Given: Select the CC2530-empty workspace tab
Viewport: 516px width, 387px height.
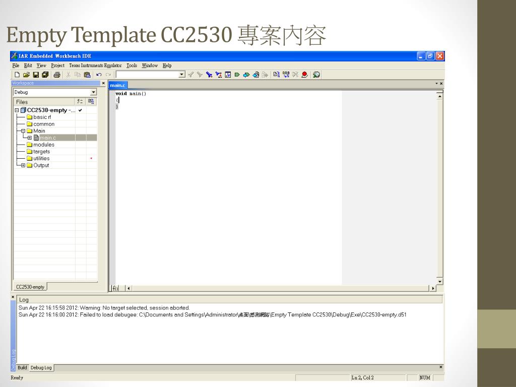Looking at the screenshot, I should pos(30,287).
